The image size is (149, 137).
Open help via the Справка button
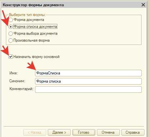(133, 132)
